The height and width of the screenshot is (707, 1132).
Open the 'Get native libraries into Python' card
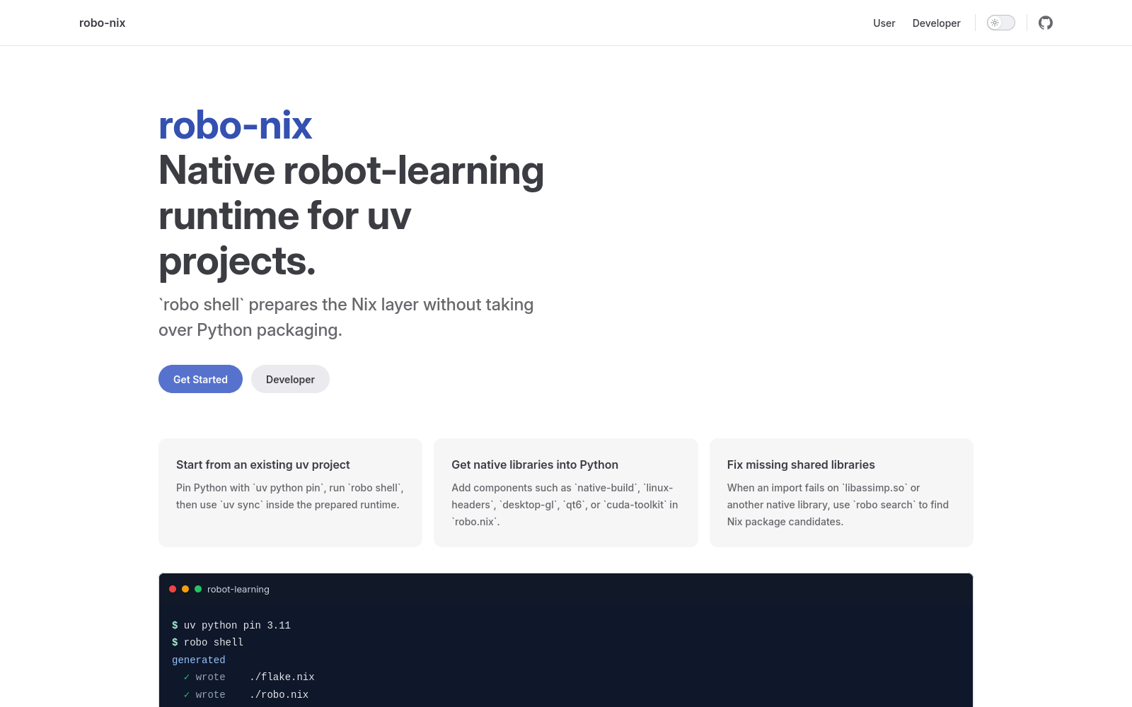566,493
